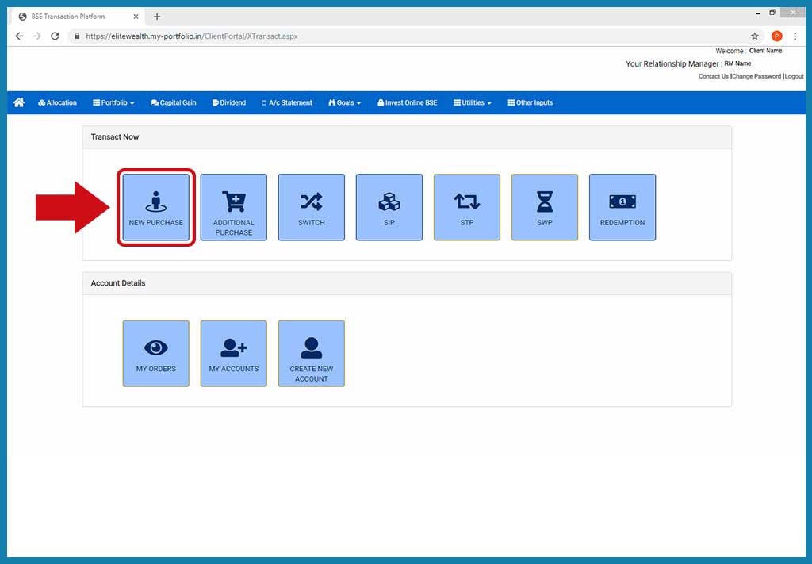Click the URL address bar
This screenshot has height=564, width=812.
(414, 36)
